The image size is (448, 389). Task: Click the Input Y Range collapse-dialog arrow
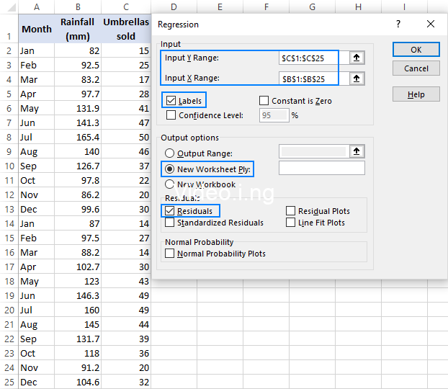tap(357, 58)
